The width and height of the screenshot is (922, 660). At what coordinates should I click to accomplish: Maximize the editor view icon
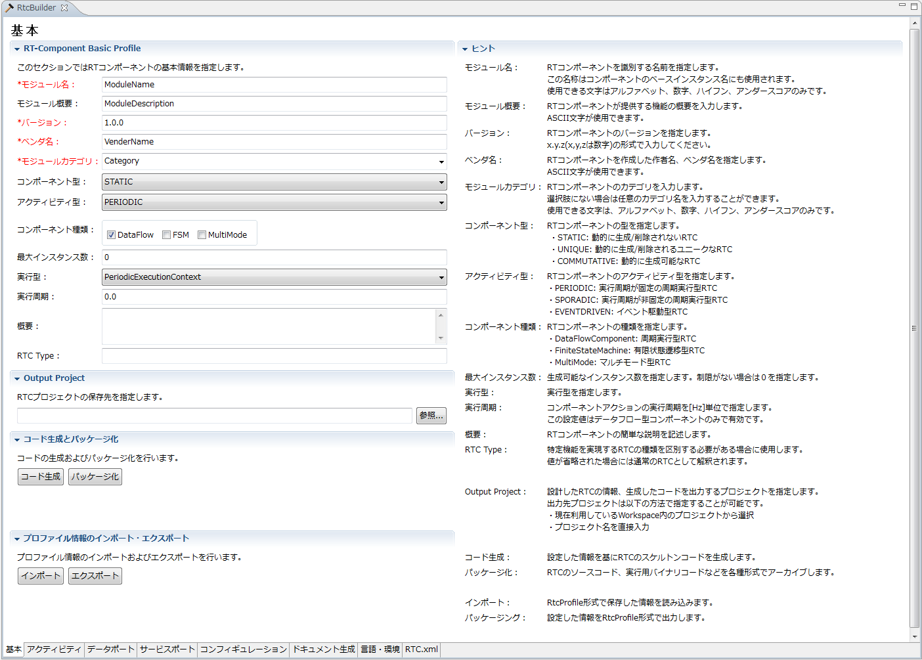(913, 6)
